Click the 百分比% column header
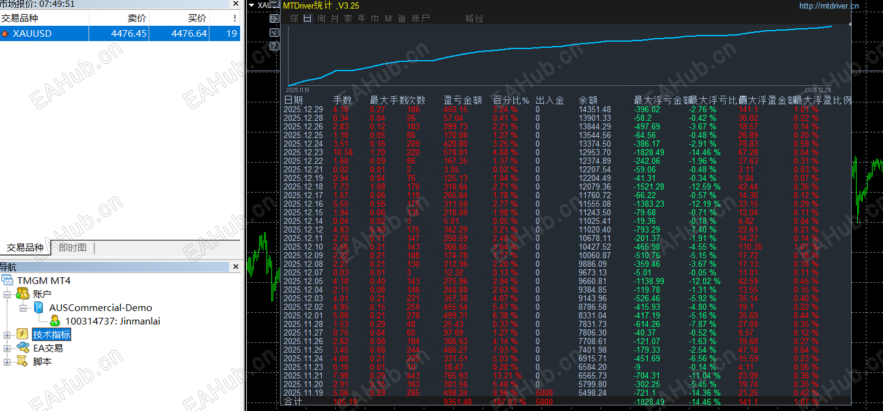883x411 pixels. point(511,100)
